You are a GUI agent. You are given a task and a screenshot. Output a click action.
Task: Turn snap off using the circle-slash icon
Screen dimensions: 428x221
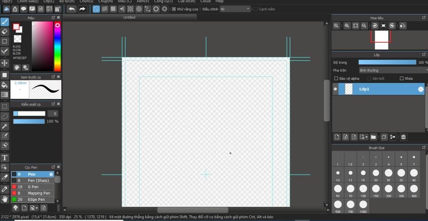[x=96, y=9]
